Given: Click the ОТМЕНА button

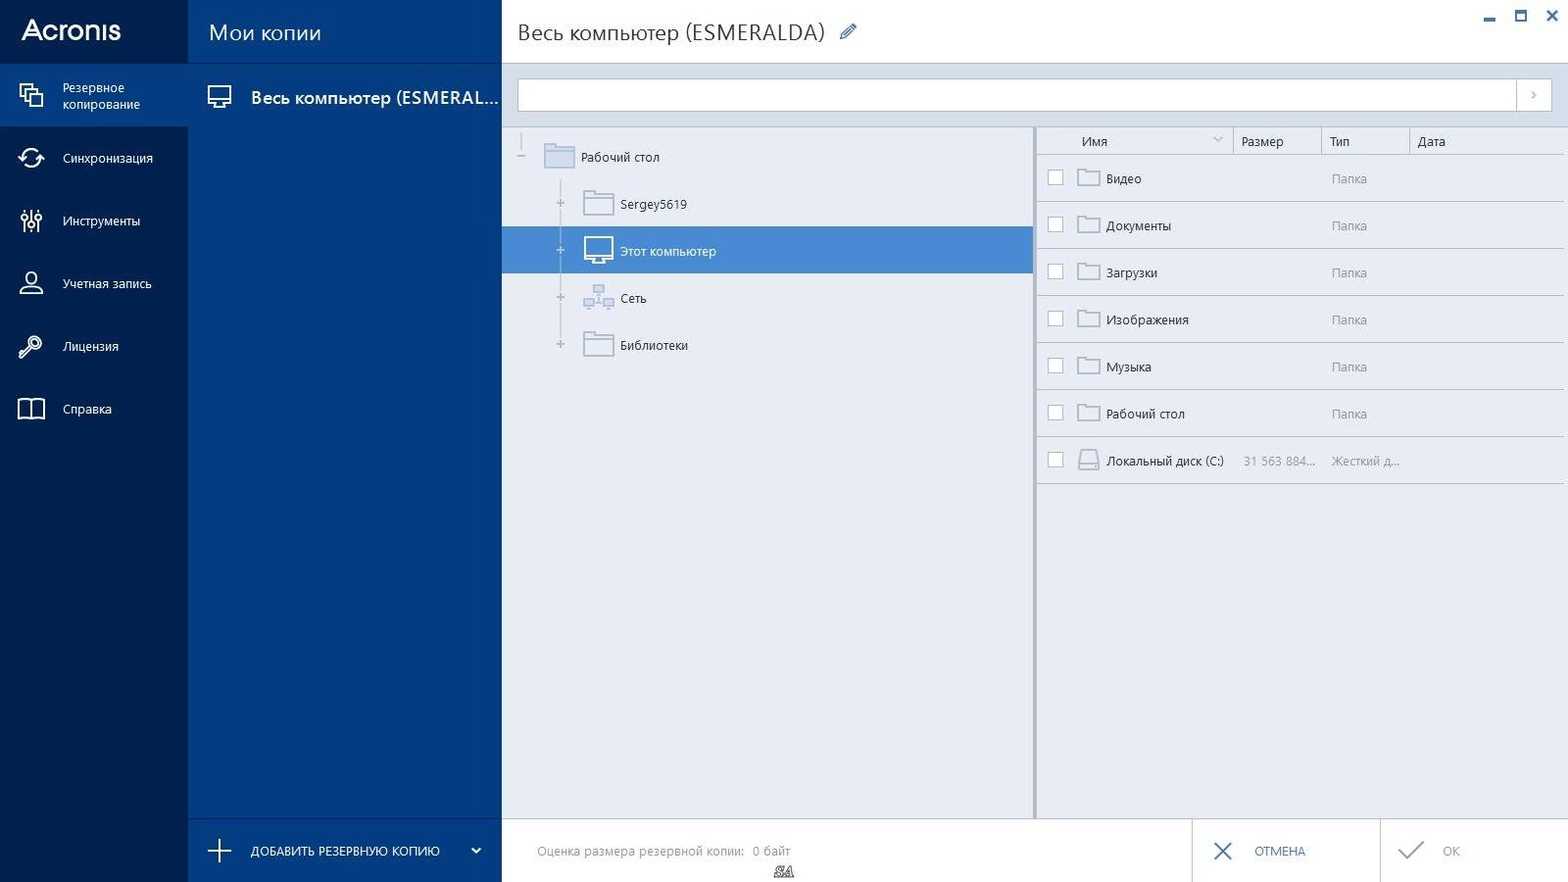Looking at the screenshot, I should point(1286,851).
